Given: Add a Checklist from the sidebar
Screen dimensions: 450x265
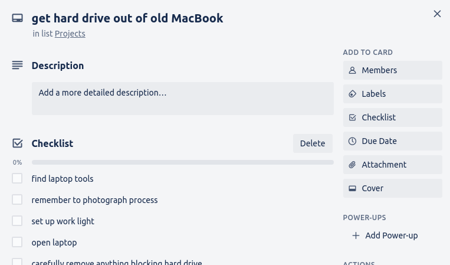Looking at the screenshot, I should click(x=392, y=117).
